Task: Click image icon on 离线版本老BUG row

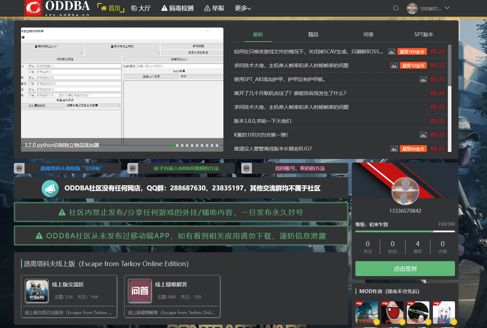Action: pyautogui.click(x=394, y=149)
